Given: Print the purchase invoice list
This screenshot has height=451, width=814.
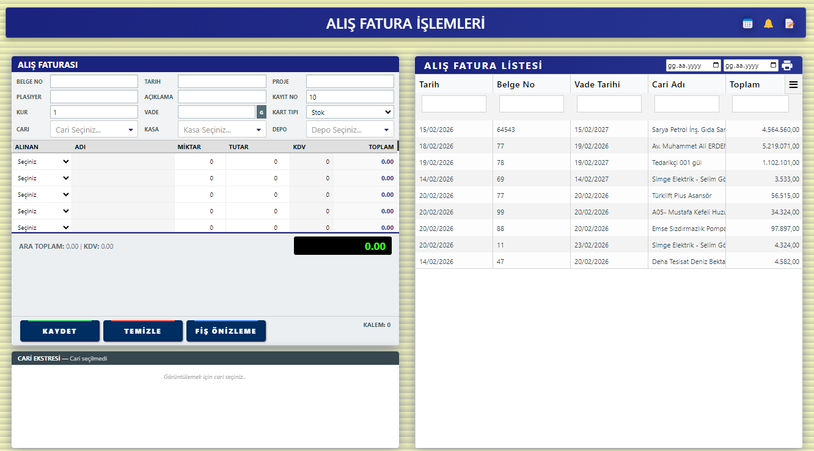Looking at the screenshot, I should [x=787, y=65].
